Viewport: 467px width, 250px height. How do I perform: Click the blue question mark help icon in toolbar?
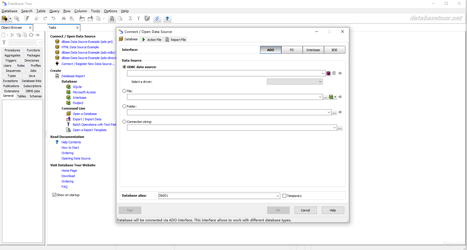click(167, 19)
